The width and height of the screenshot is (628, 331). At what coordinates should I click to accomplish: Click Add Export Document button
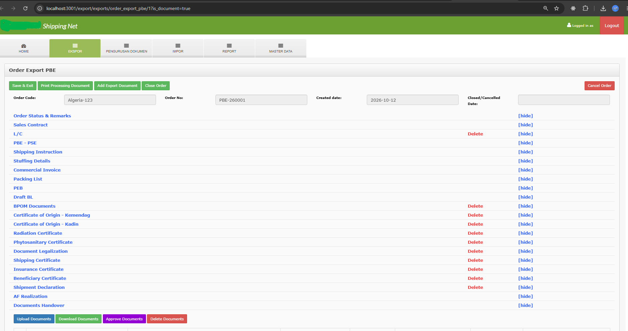(x=117, y=86)
